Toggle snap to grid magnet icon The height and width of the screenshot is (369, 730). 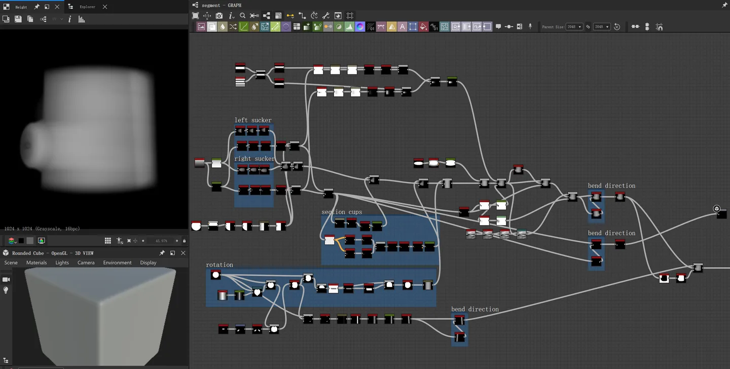pyautogui.click(x=659, y=27)
